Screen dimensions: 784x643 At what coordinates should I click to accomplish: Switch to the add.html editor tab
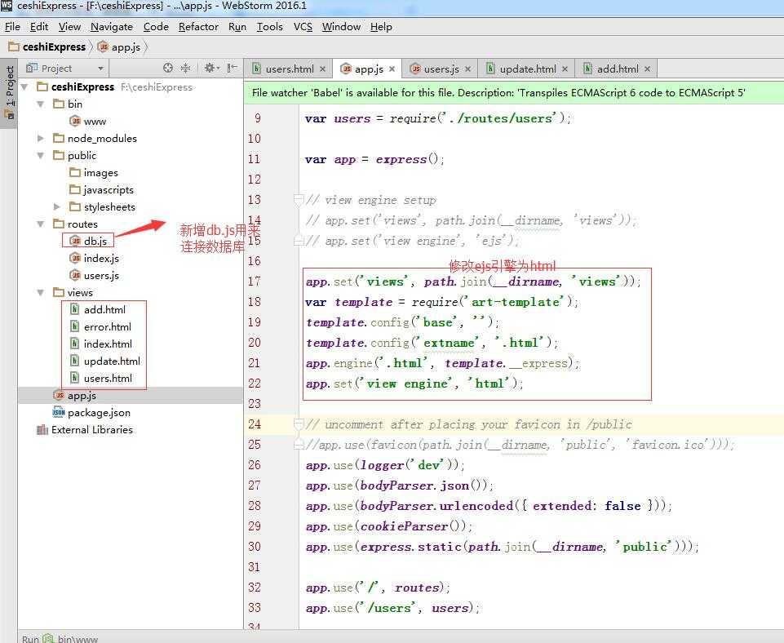617,69
